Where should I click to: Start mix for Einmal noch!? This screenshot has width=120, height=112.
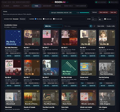point(84,86)
